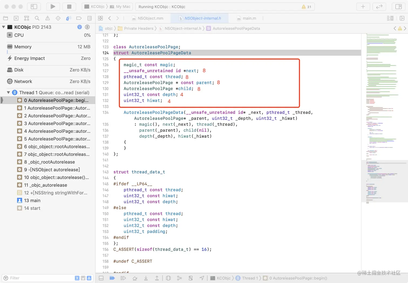Collapse the KCObjc process disclosure triangle

(4, 27)
